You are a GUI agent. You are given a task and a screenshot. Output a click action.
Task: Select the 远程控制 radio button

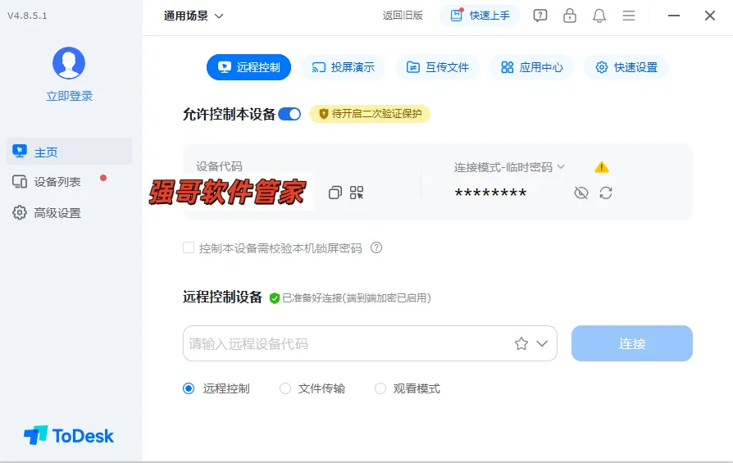point(189,388)
